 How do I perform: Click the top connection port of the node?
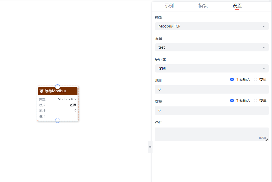click(x=58, y=87)
